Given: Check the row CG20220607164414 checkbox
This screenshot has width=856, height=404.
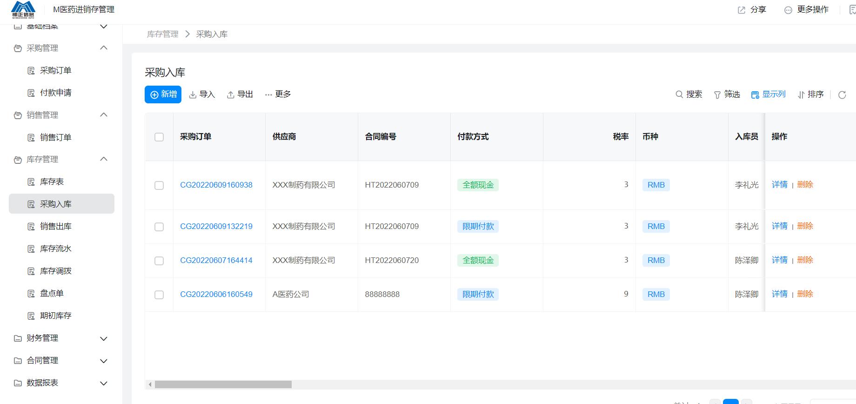Looking at the screenshot, I should coord(159,261).
